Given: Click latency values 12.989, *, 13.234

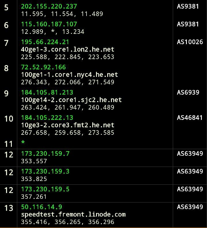Looking at the screenshot, I should pyautogui.click(x=53, y=32).
